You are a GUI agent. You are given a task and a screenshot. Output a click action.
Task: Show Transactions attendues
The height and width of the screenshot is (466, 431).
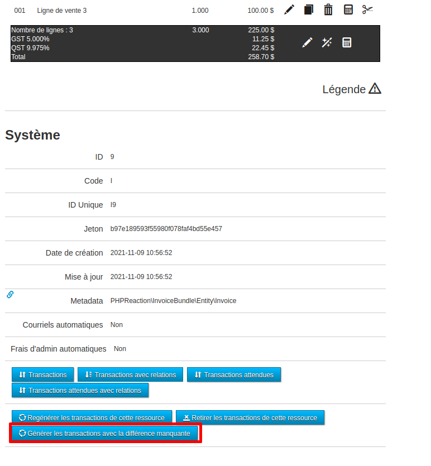click(x=234, y=374)
